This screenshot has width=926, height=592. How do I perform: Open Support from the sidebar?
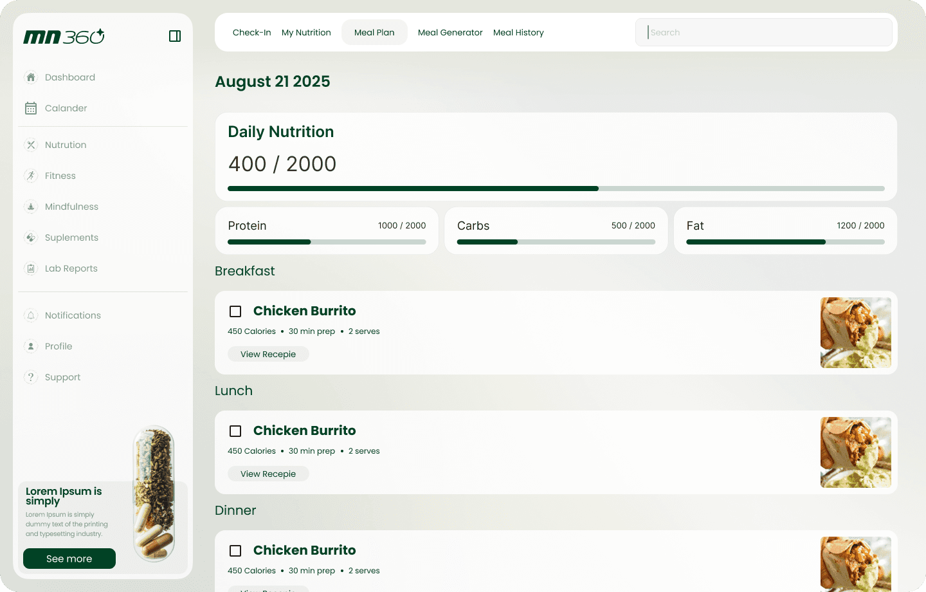tap(62, 377)
